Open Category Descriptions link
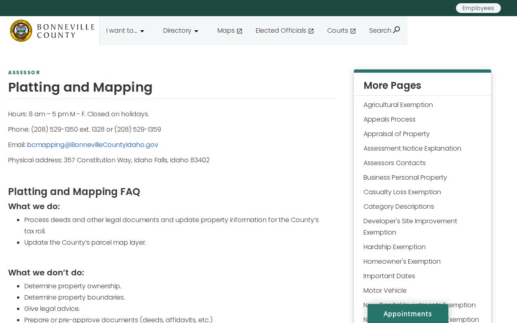The width and height of the screenshot is (517, 323). 399,206
